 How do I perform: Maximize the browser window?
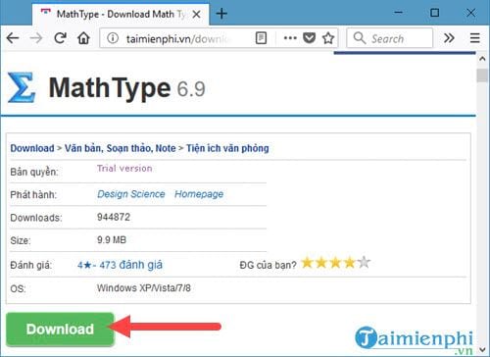coord(434,13)
